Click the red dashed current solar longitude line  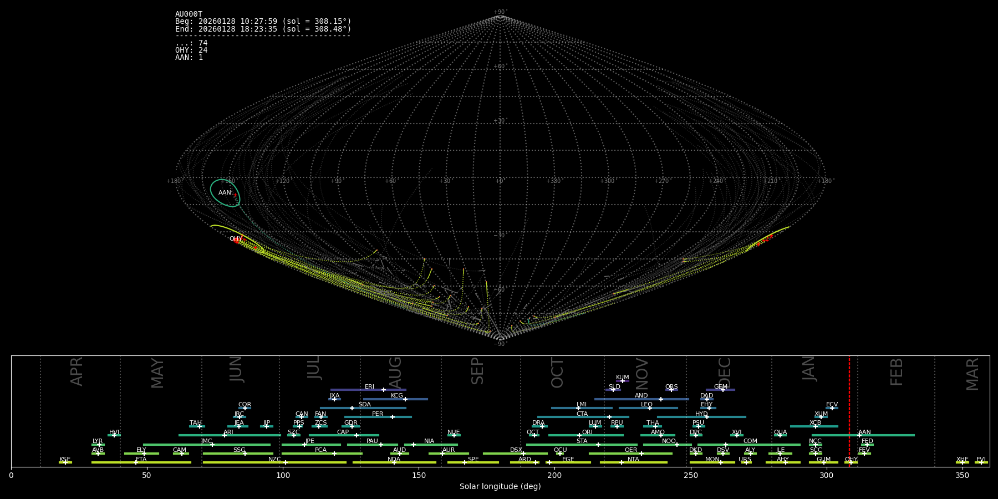click(849, 410)
